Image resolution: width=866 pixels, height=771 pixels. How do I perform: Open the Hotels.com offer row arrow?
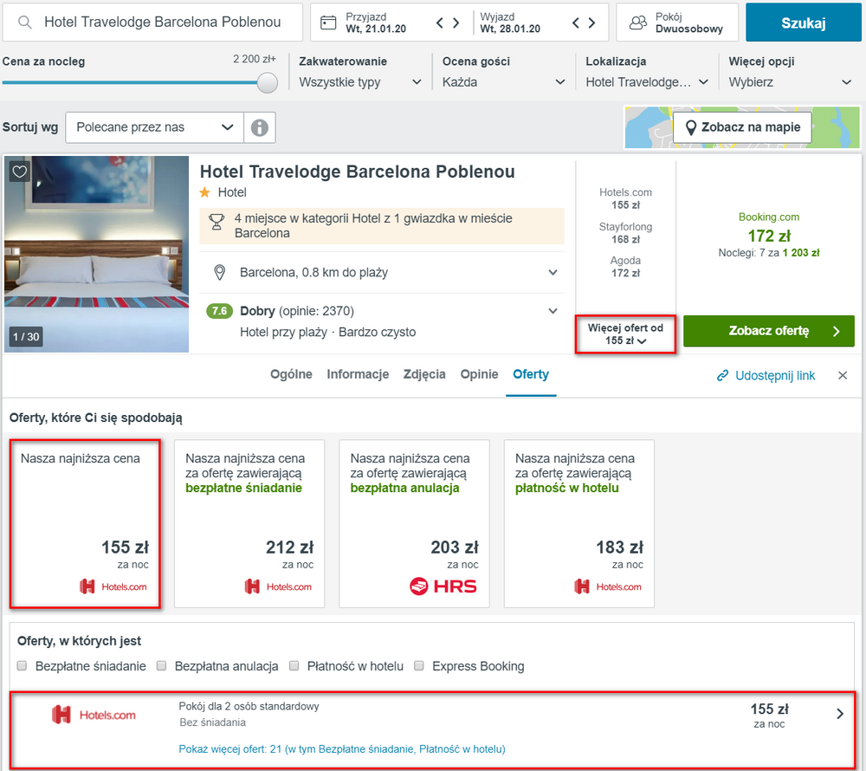pos(840,714)
